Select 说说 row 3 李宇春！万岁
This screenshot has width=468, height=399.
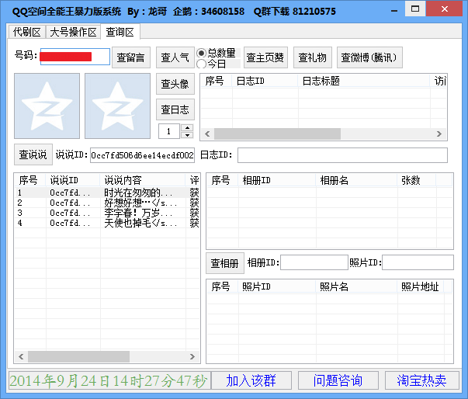pos(107,213)
